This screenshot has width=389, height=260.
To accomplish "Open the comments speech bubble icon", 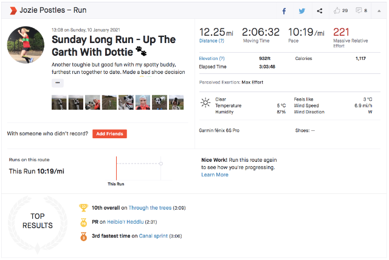I will 359,11.
